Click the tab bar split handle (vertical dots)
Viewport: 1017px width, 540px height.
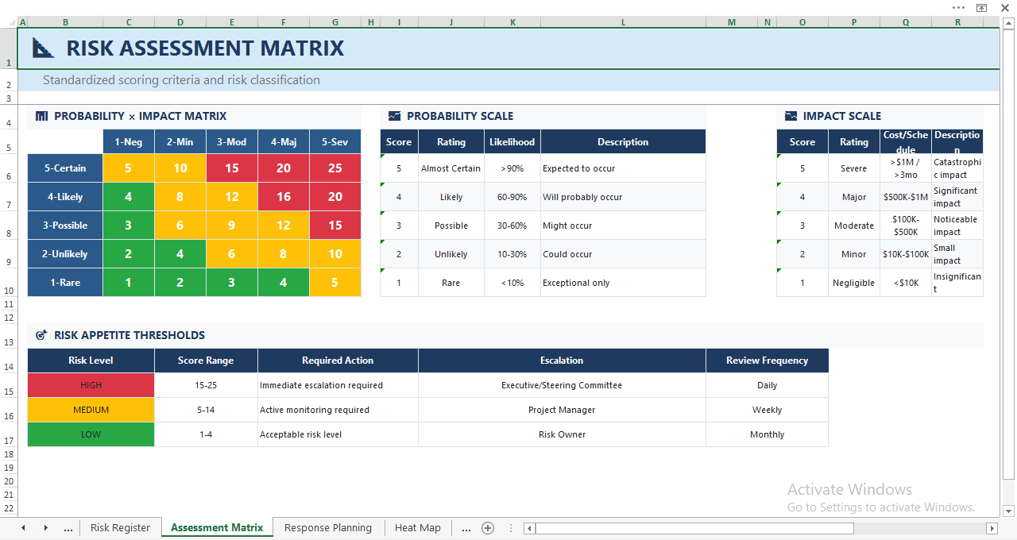tap(510, 528)
